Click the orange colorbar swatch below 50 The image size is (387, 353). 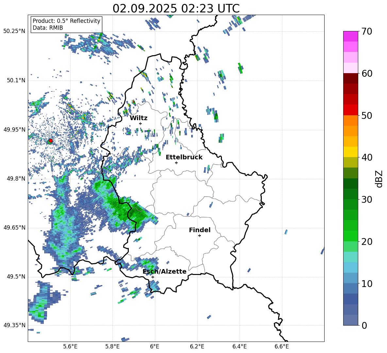(350, 120)
